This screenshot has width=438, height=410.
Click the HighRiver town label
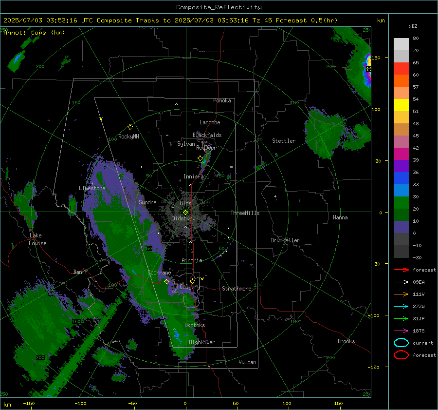202,342
